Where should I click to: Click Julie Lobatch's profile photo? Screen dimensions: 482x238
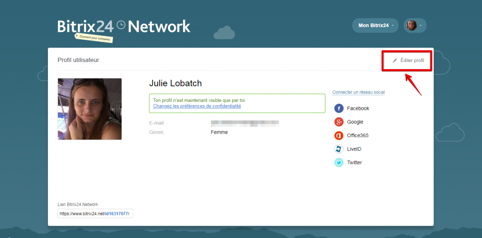pyautogui.click(x=89, y=109)
